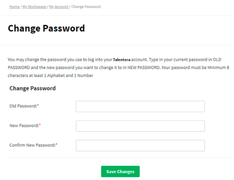234x180 pixels.
Task: Click the Home breadcrumb link
Action: [14, 7]
